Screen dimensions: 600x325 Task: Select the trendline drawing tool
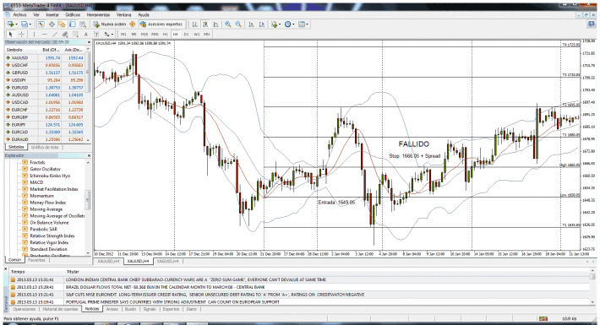55,34
